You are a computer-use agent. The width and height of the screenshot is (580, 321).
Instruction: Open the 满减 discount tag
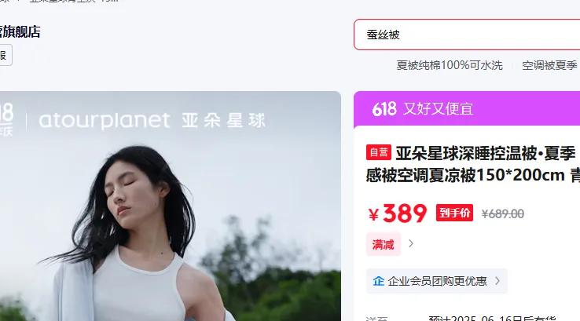click(x=384, y=244)
